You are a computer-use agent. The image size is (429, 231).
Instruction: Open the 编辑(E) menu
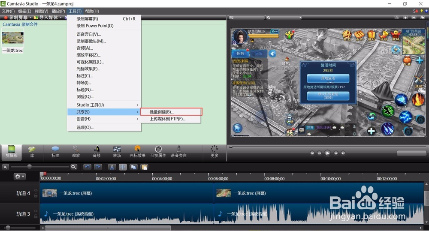point(24,11)
